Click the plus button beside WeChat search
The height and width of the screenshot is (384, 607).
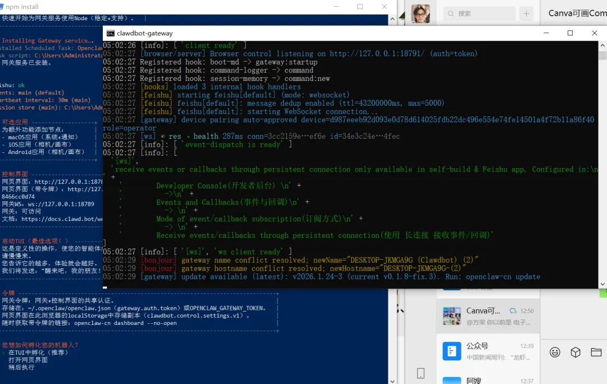tap(526, 13)
